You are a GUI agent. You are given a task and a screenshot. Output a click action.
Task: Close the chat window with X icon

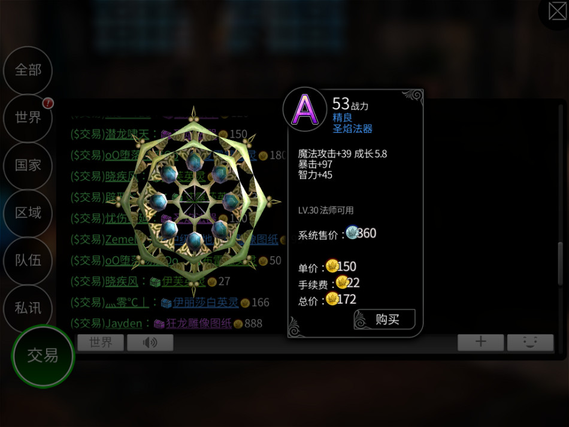coord(557,11)
